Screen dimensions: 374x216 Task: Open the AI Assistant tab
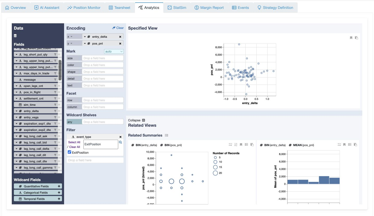47,8
